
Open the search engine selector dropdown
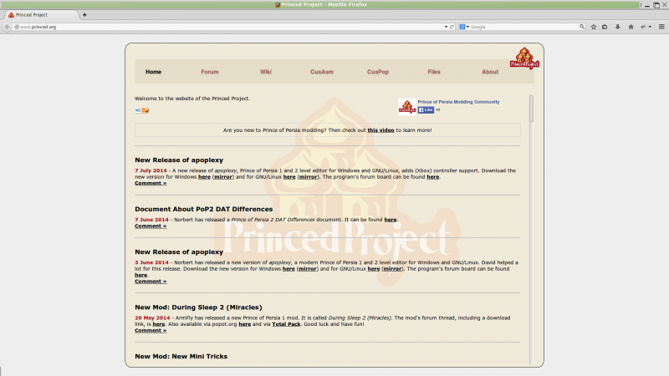(x=464, y=27)
